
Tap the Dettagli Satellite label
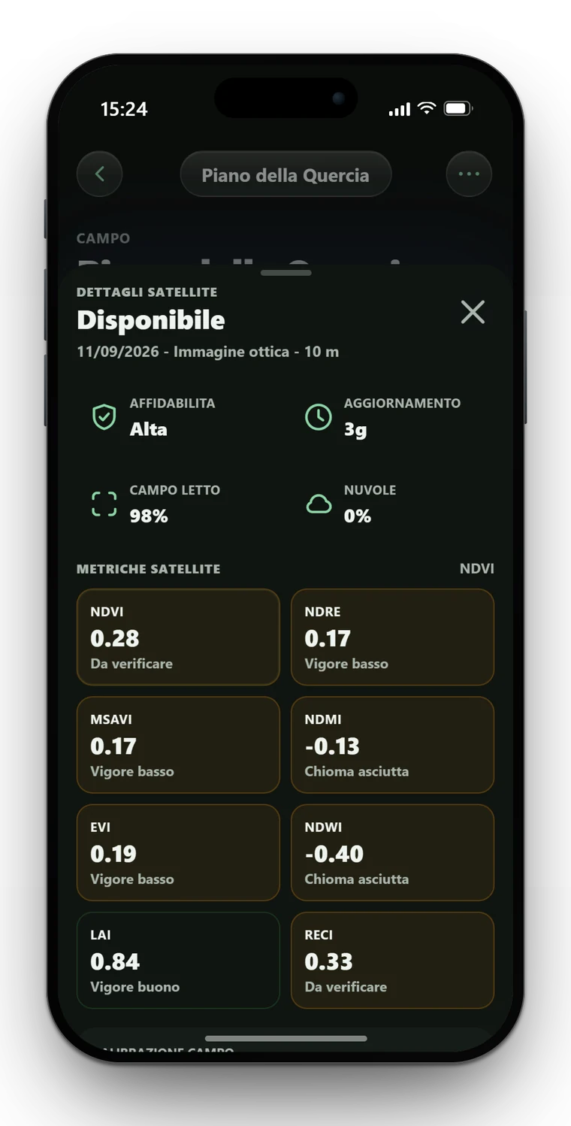click(147, 292)
